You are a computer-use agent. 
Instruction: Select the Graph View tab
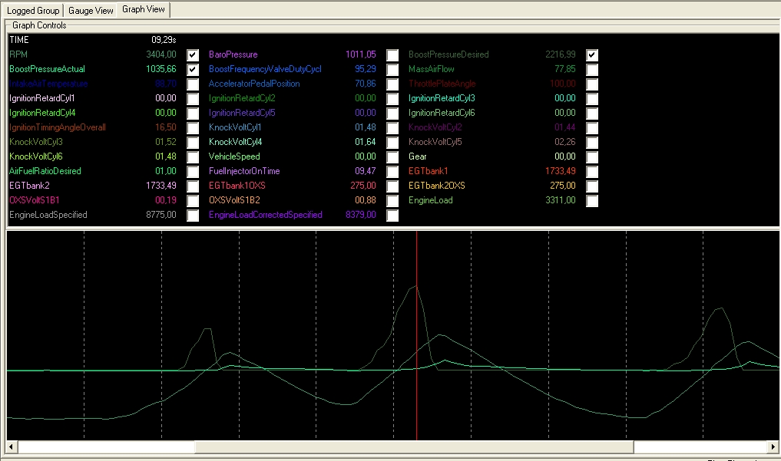(x=144, y=9)
